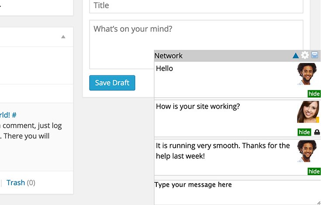Click the woman's avatar in the chat
This screenshot has height=205, width=321.
(308, 112)
